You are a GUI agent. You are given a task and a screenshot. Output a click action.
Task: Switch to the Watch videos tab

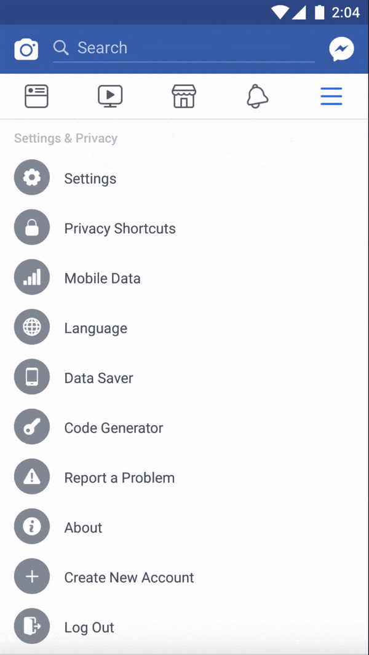(110, 97)
